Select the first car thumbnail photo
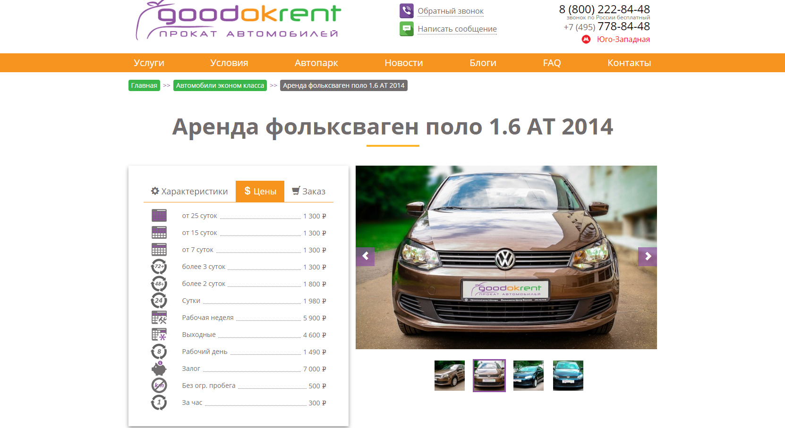The image size is (785, 428). click(x=450, y=376)
